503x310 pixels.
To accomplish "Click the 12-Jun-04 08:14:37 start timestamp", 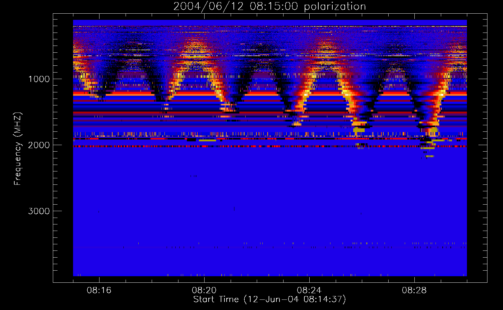I will (295, 299).
